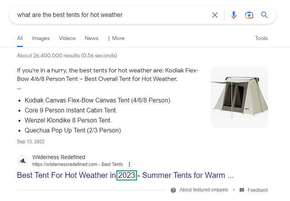This screenshot has width=290, height=201.
Task: Switch to the Images tab
Action: [x=41, y=38]
